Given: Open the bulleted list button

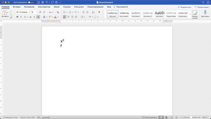Looking at the screenshot, I should 65,12.
